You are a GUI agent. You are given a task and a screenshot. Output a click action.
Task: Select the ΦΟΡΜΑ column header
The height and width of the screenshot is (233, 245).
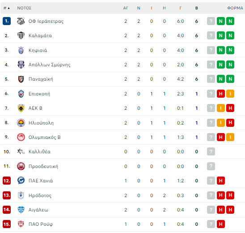point(235,8)
